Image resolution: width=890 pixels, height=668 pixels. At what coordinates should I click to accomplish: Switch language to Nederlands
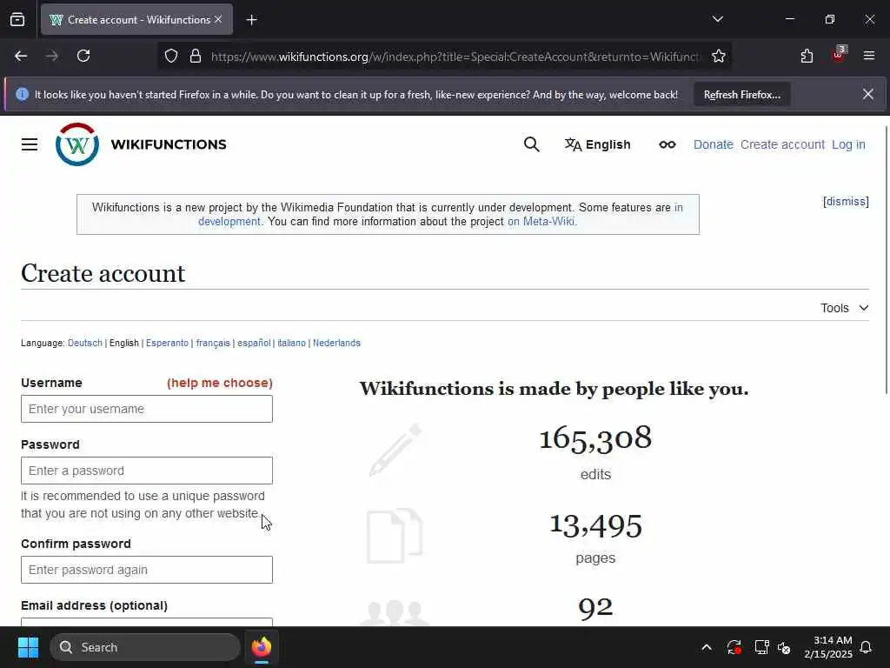pos(336,343)
